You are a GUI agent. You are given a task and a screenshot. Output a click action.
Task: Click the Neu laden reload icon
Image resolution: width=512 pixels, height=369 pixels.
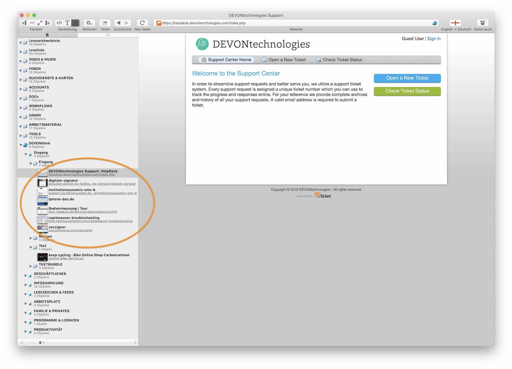point(143,23)
